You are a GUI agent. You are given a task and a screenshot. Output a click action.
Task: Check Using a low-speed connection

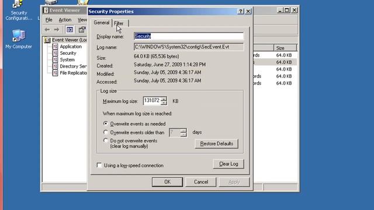pyautogui.click(x=99, y=165)
